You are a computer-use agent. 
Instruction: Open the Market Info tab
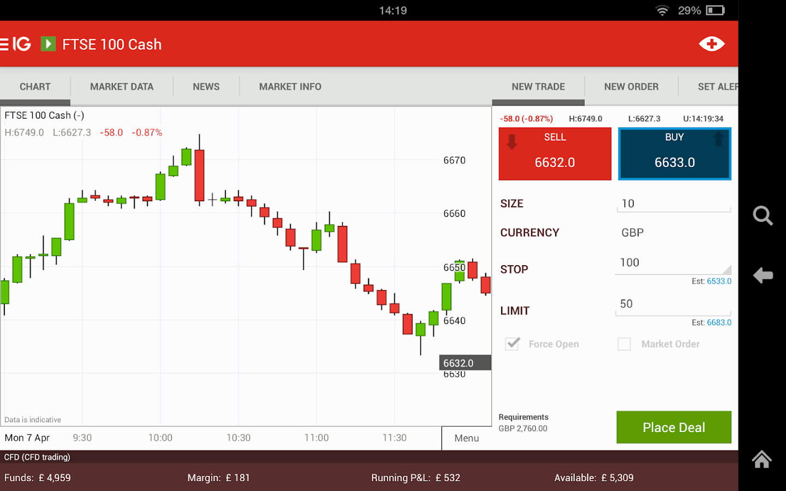[x=290, y=87]
